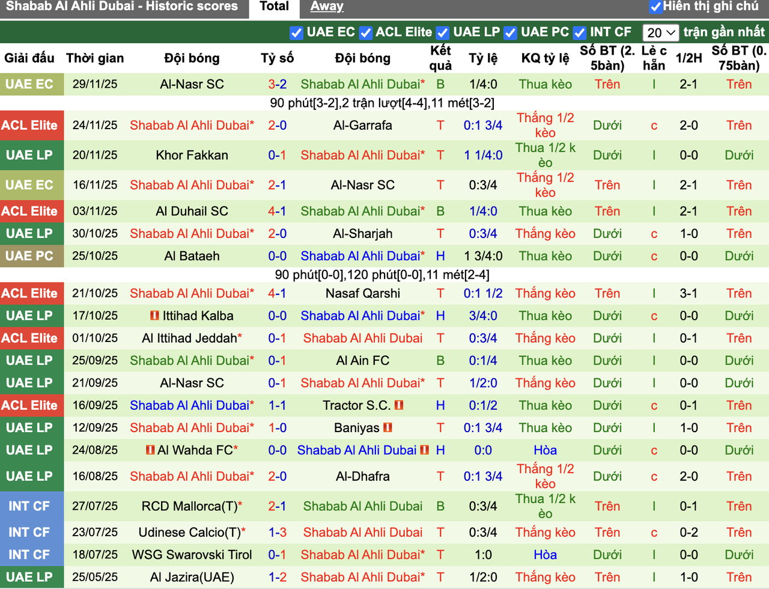769x589 pixels.
Task: Disable the INT CF filter
Action: pos(580,32)
